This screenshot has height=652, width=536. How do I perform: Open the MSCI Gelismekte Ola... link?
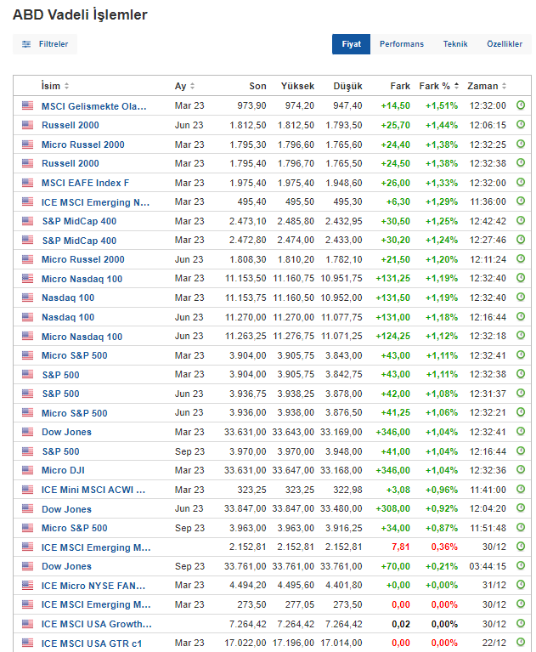pyautogui.click(x=94, y=106)
